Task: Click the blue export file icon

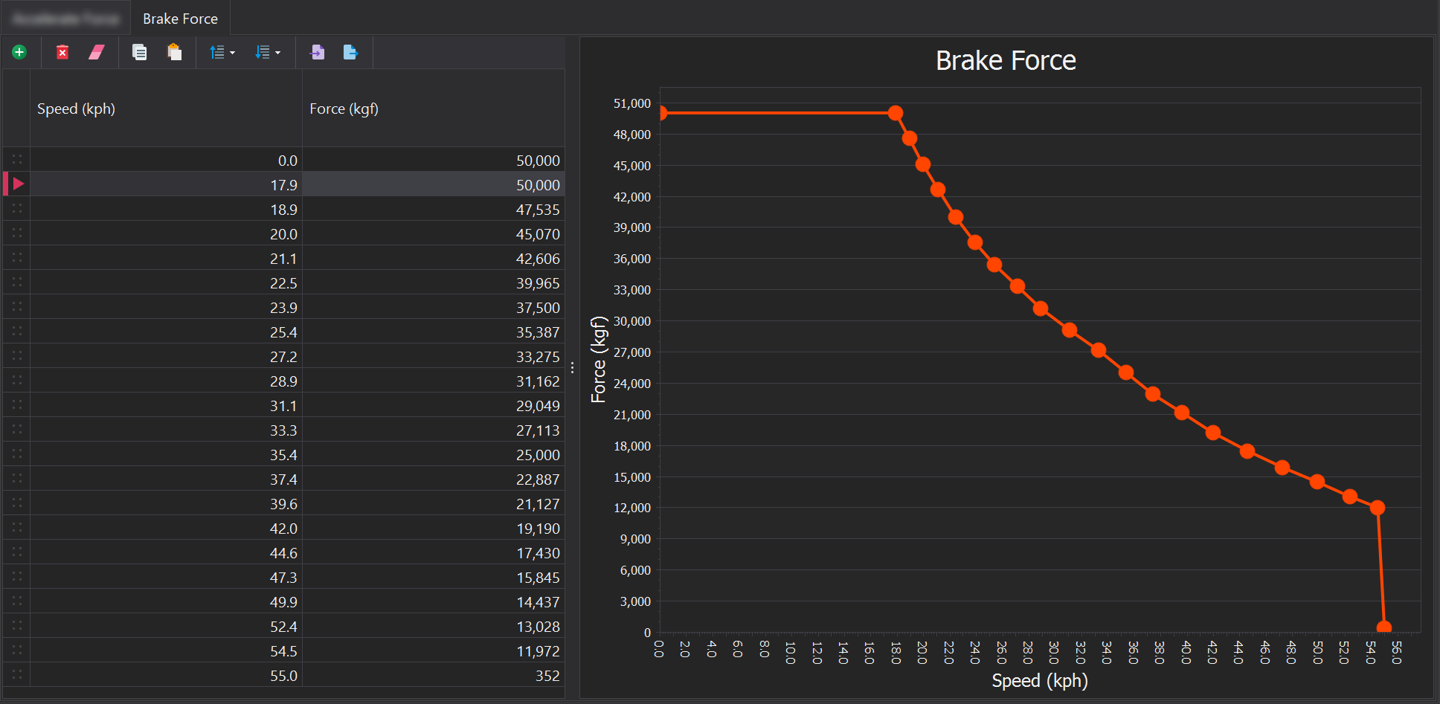Action: pos(350,52)
